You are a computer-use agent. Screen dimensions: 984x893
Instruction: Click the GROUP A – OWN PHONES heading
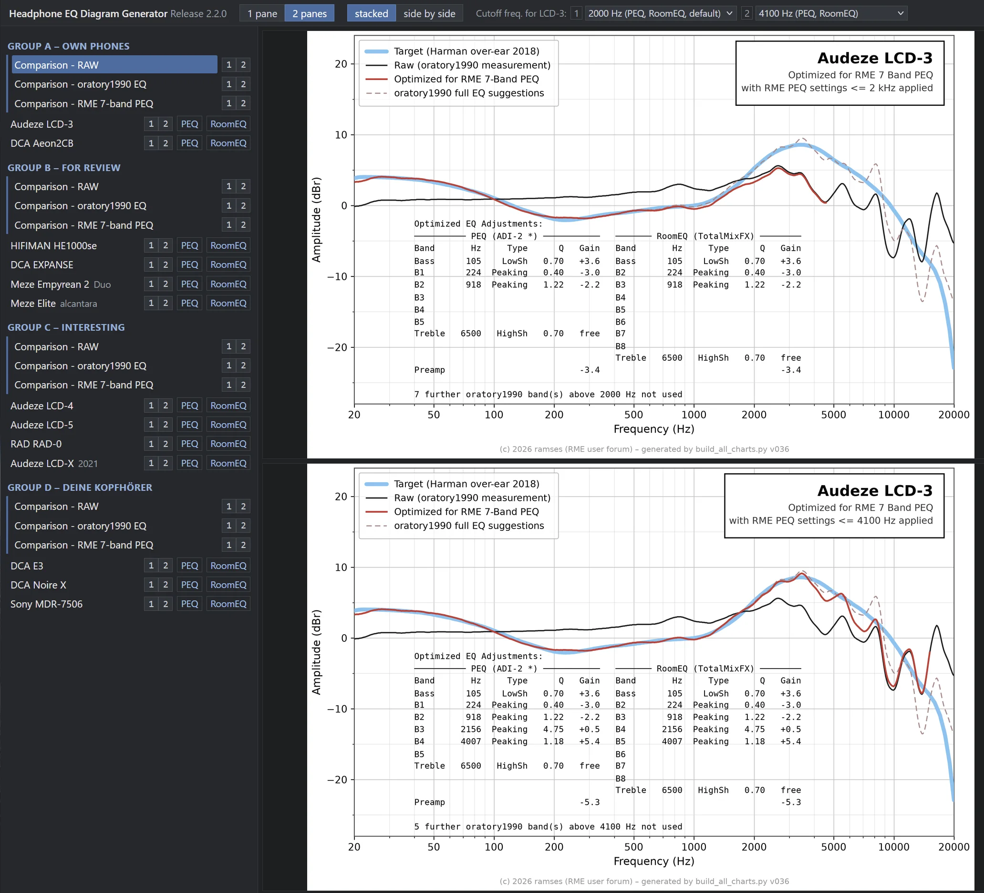tap(68, 46)
